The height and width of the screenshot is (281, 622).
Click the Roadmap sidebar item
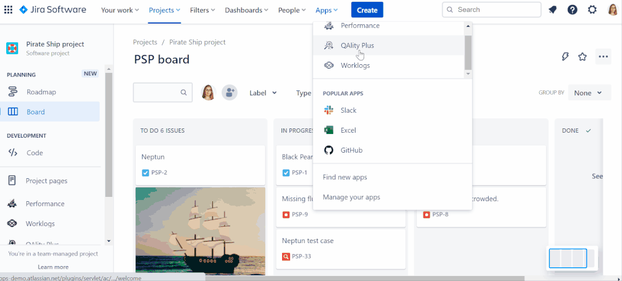pyautogui.click(x=50, y=92)
